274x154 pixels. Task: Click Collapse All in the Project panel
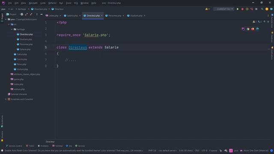click(x=31, y=14)
